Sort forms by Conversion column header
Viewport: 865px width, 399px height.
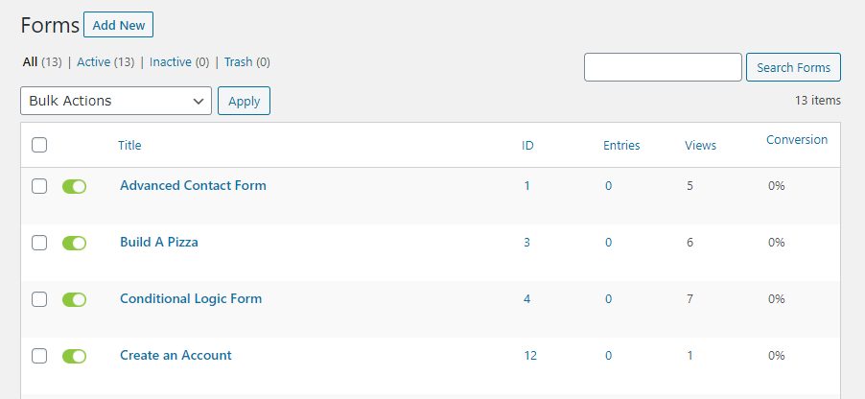pos(797,140)
